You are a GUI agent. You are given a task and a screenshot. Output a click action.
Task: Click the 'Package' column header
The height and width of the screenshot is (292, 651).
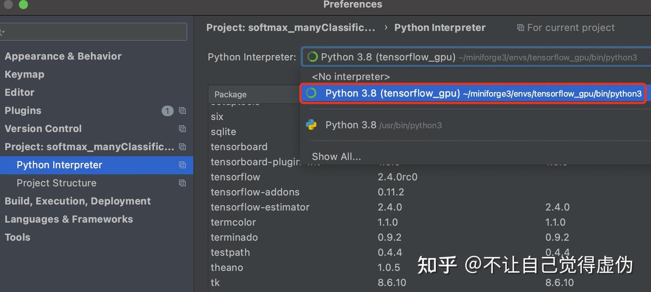230,94
